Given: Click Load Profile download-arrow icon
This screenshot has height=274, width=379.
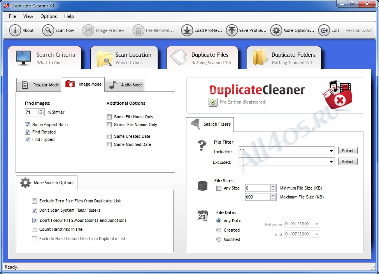Looking at the screenshot, I should coord(187,30).
